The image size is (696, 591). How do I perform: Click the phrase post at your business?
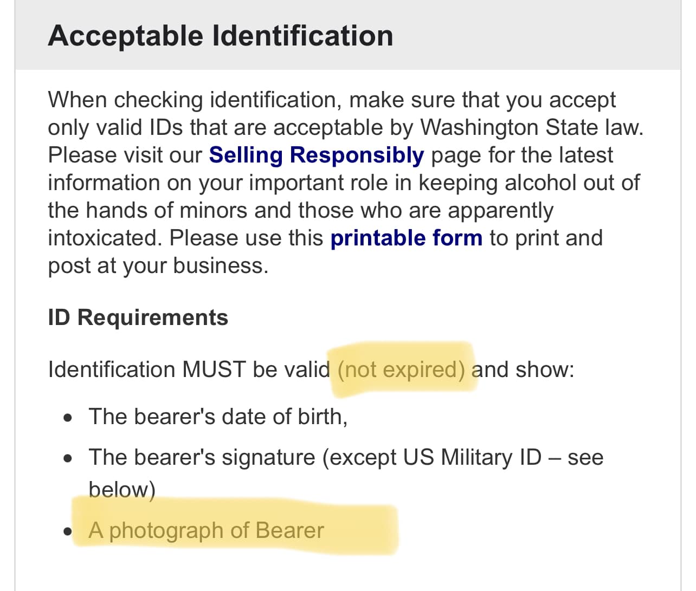click(158, 265)
